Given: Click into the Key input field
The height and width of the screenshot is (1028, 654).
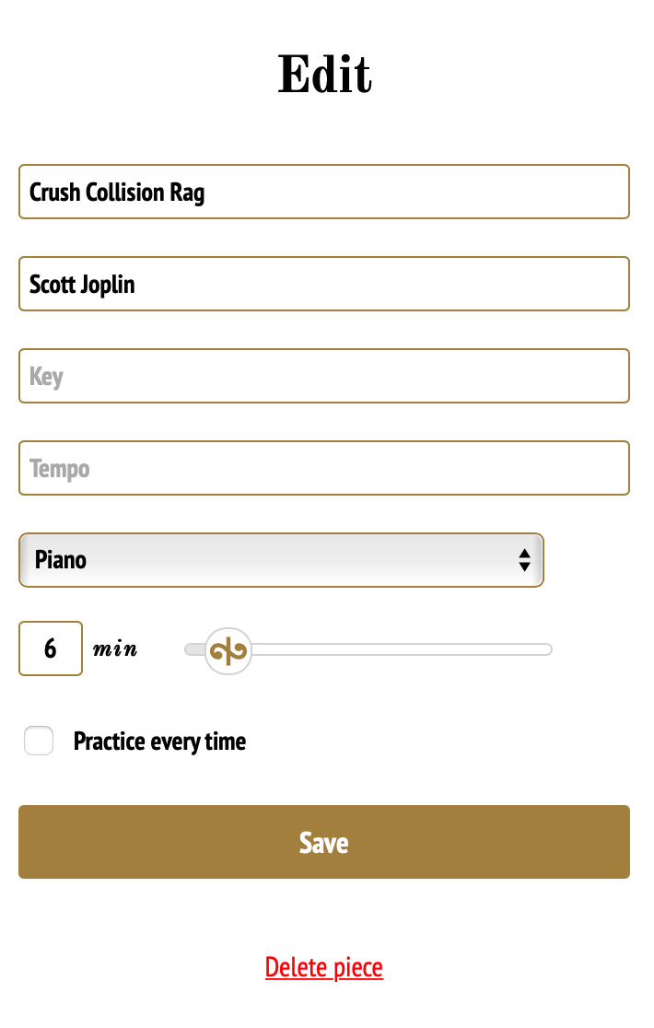Looking at the screenshot, I should [324, 376].
